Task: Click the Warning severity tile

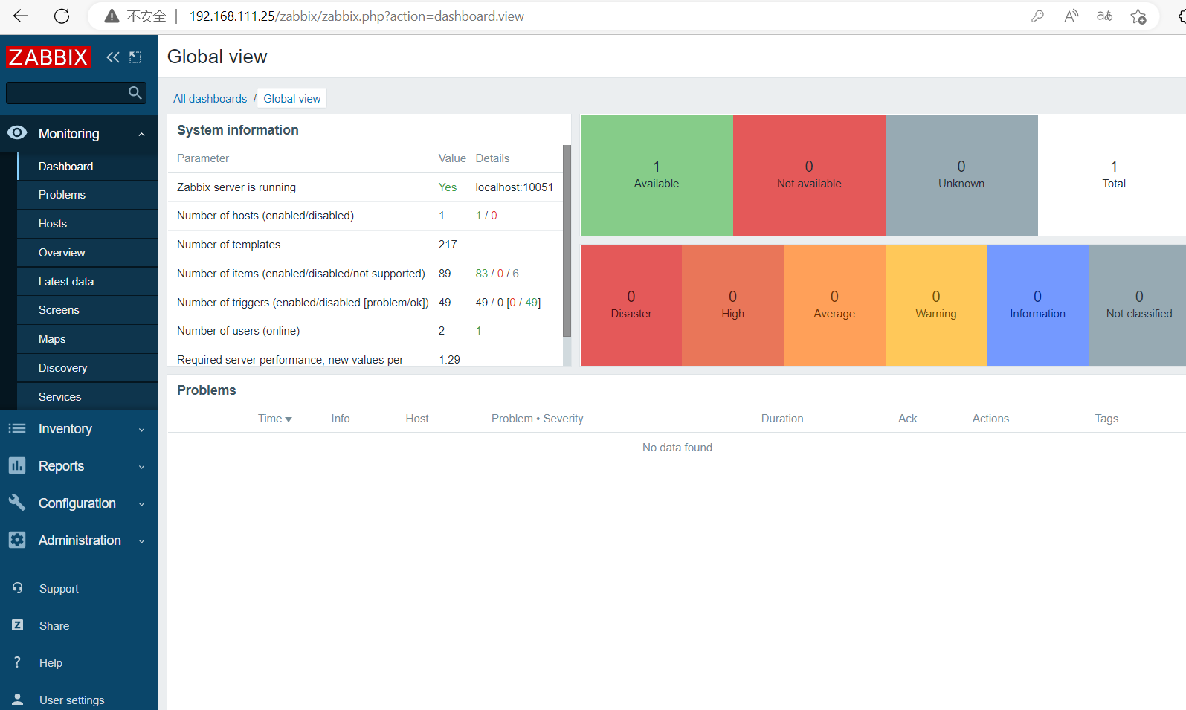Action: click(936, 306)
